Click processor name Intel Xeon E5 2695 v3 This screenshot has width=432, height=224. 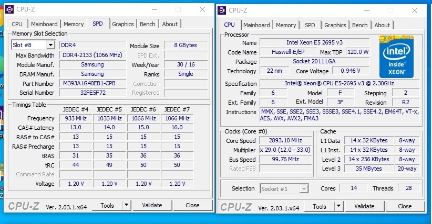(x=315, y=42)
